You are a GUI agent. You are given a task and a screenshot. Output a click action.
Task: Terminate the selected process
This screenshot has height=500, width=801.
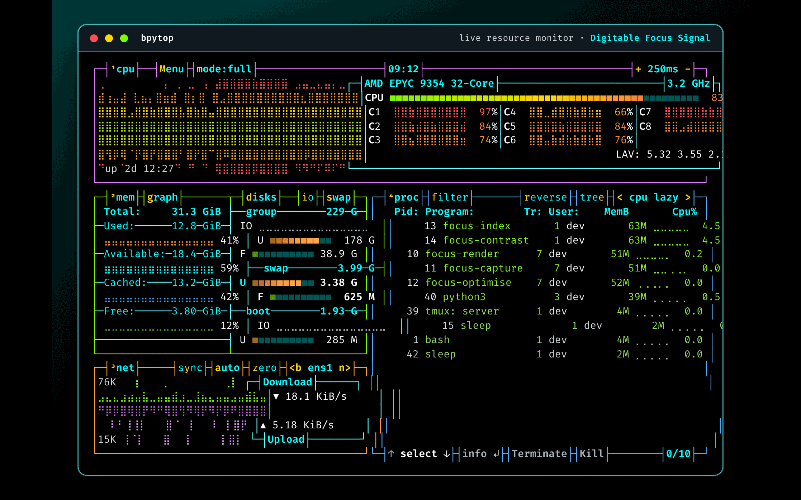[x=539, y=453]
